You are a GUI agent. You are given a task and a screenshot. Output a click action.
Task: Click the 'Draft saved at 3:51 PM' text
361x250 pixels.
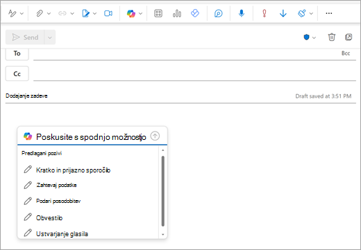[324, 96]
